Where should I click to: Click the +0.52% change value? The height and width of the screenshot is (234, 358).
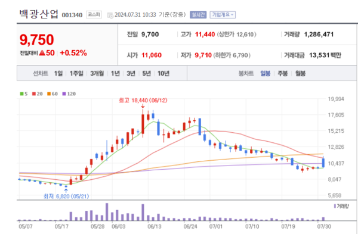coord(73,53)
